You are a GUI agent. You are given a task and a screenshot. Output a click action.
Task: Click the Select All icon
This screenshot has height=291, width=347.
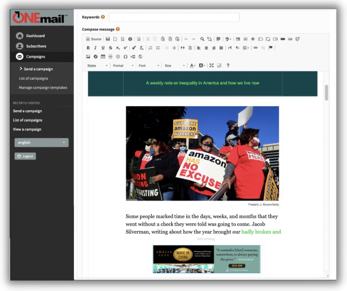(x=218, y=39)
